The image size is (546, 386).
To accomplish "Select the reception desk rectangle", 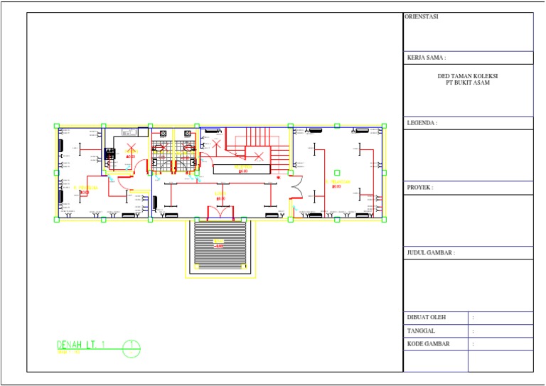I will click(242, 169).
